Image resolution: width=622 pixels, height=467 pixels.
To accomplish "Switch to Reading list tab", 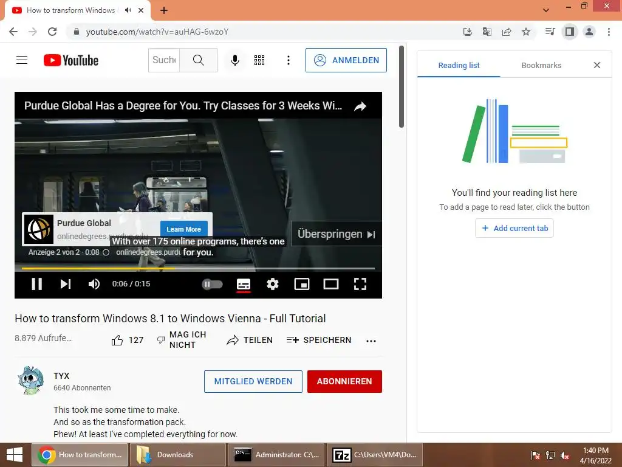I will pyautogui.click(x=459, y=65).
